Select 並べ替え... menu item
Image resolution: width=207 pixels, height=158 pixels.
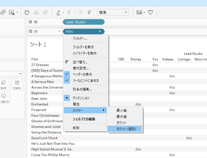click(86, 62)
